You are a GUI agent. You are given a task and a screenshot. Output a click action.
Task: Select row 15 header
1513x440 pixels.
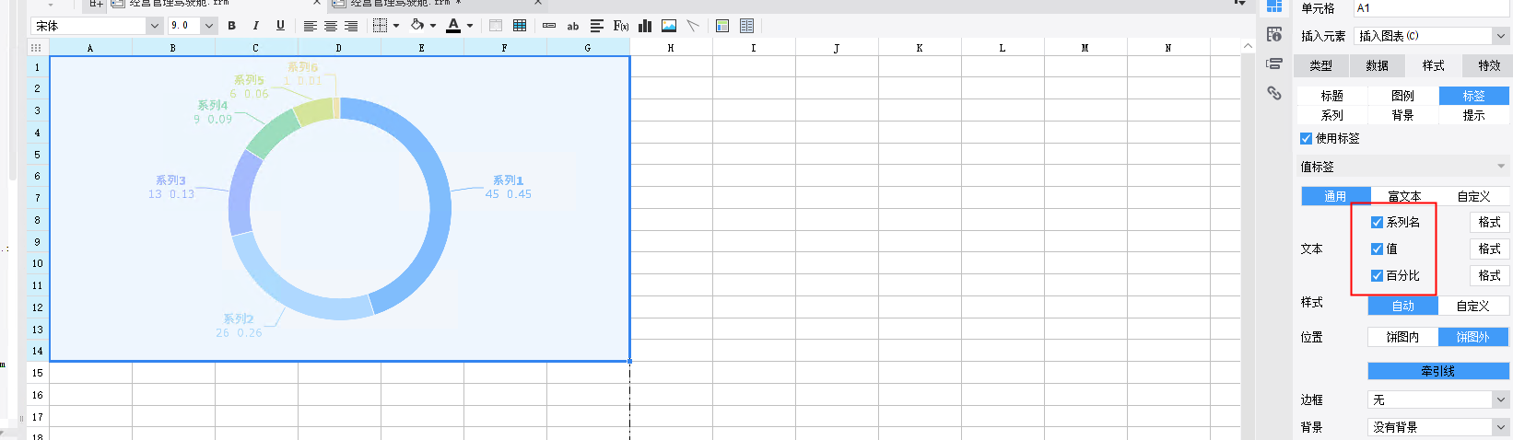(x=38, y=373)
